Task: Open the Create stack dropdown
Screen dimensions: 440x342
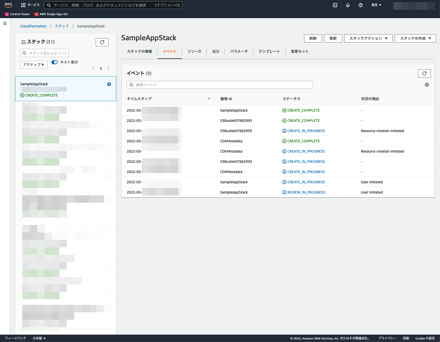Action: pos(415,38)
